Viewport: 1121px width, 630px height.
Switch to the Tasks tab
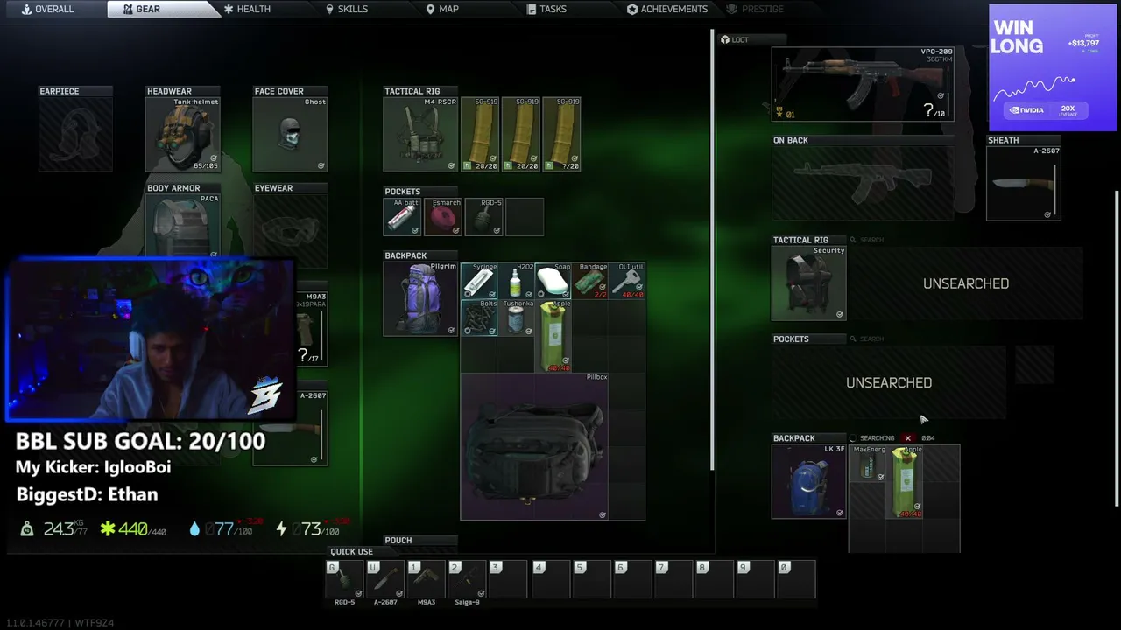click(x=546, y=9)
